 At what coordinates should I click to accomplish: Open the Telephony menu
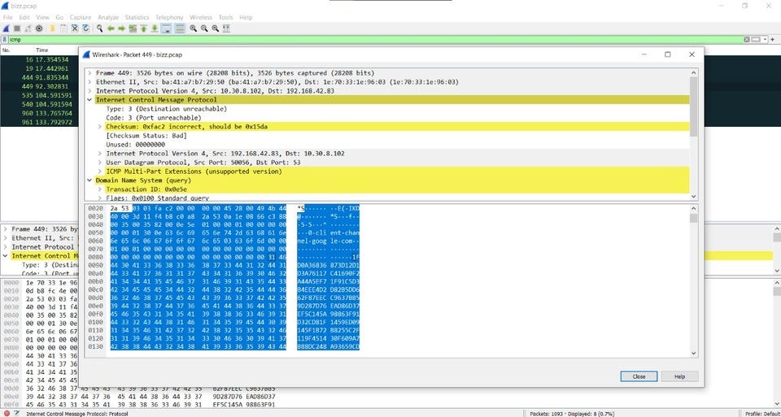(169, 17)
